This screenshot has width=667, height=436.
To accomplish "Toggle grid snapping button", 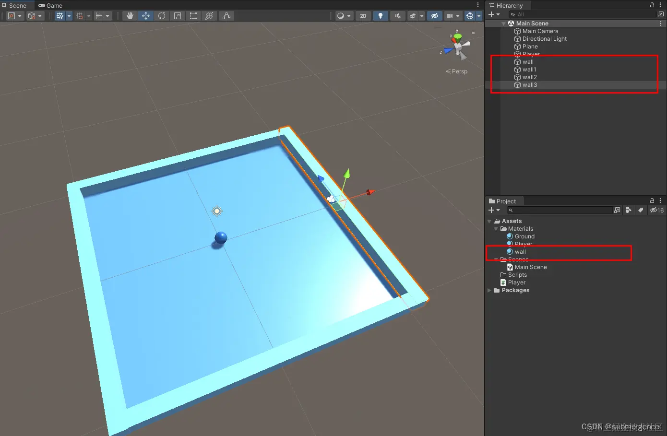I will pos(80,16).
